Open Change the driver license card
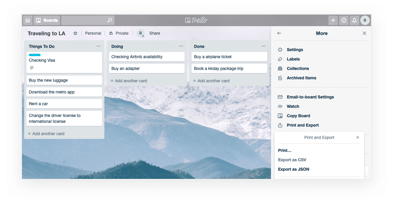393x204 pixels. tap(64, 118)
